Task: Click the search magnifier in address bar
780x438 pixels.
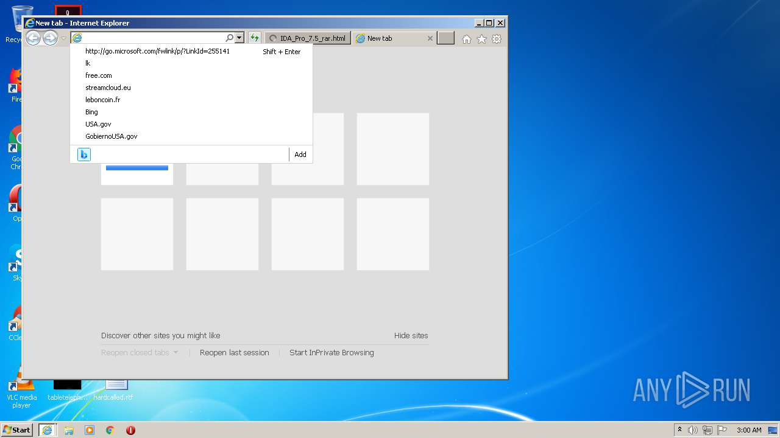Action: pyautogui.click(x=230, y=38)
